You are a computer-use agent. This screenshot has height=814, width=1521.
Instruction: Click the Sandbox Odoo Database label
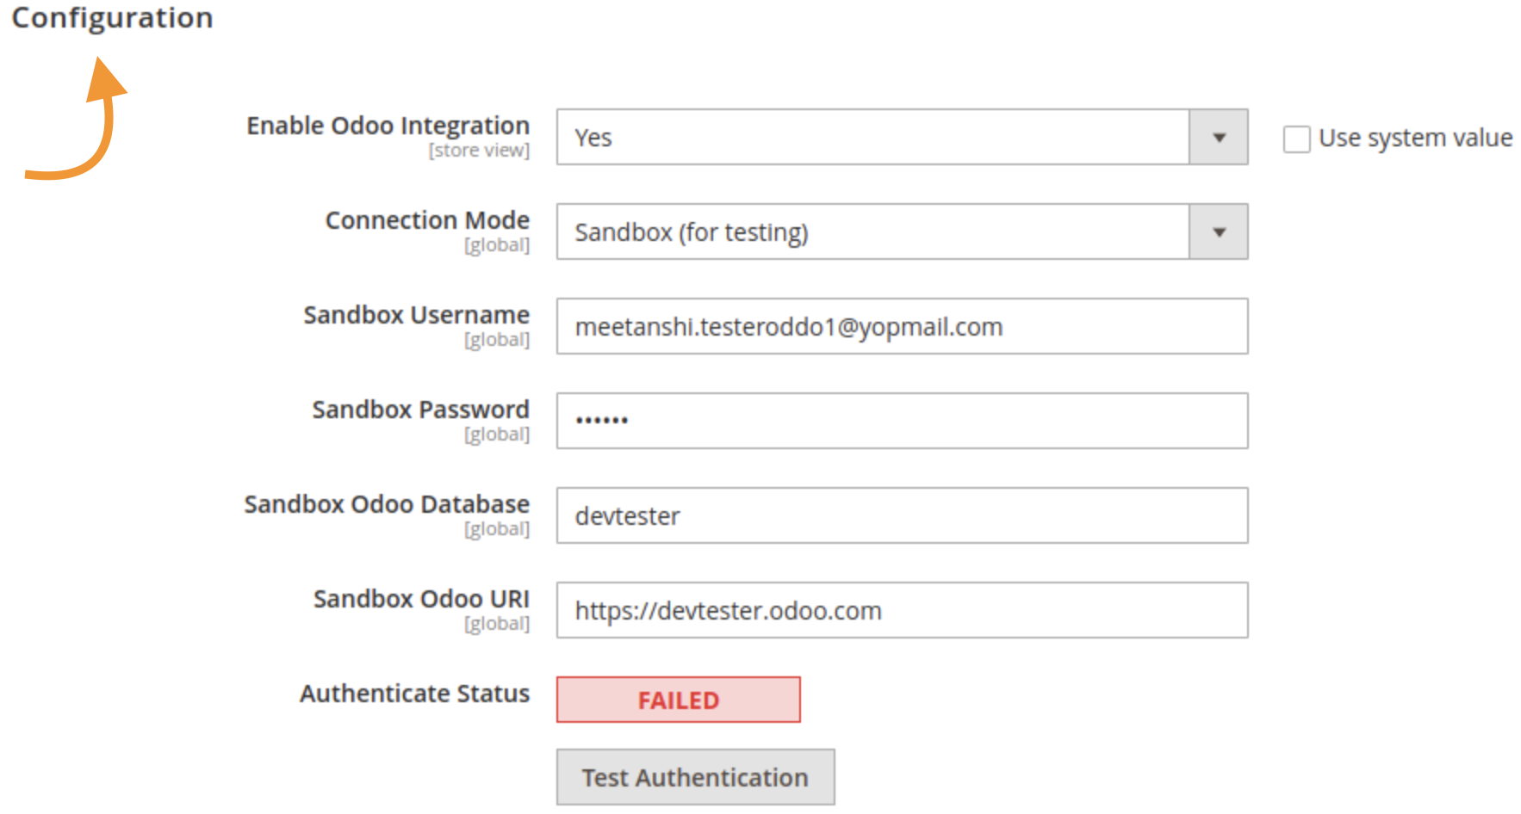387,504
